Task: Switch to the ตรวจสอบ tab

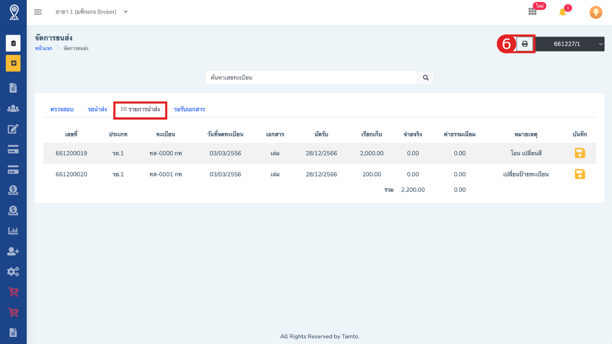Action: click(62, 109)
